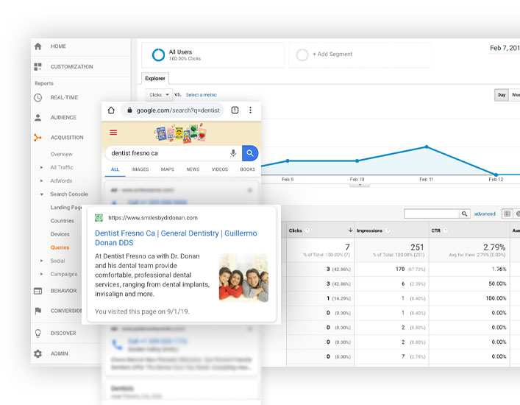Screen dimensions: 520x405
Task: Click the 251 impressions total
Action: point(417,247)
